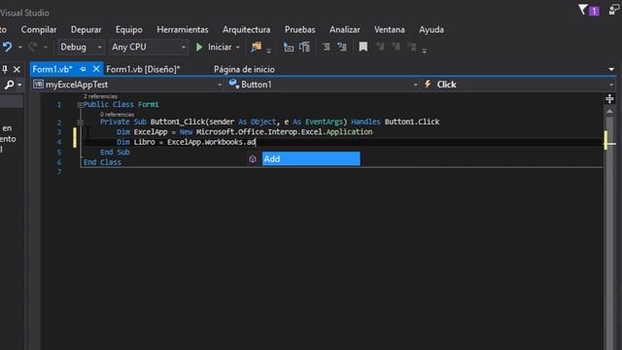Click the Undo arrow icon
Viewport: 622px width, 350px height.
point(7,48)
